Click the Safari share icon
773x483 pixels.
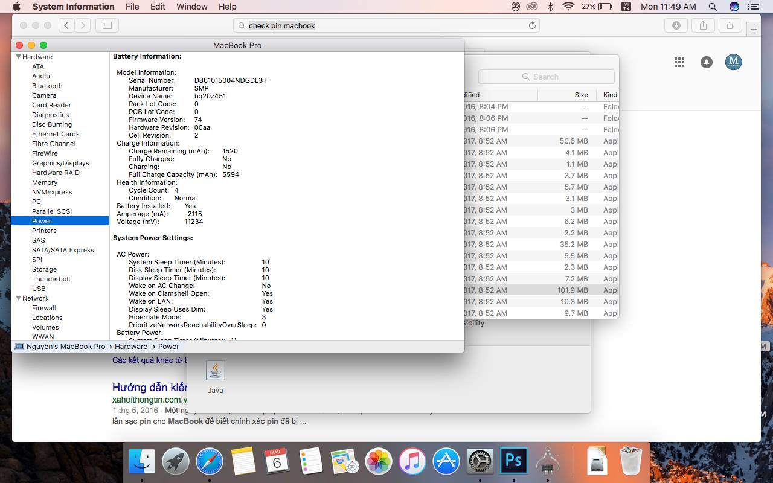[x=703, y=25]
